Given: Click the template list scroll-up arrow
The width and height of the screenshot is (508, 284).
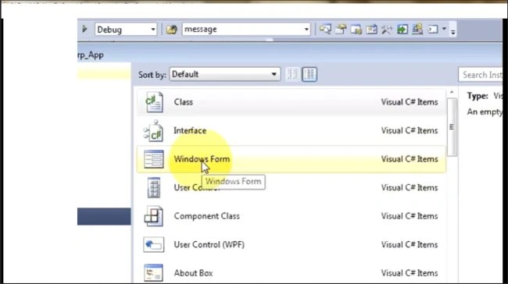Looking at the screenshot, I should pyautogui.click(x=452, y=93).
